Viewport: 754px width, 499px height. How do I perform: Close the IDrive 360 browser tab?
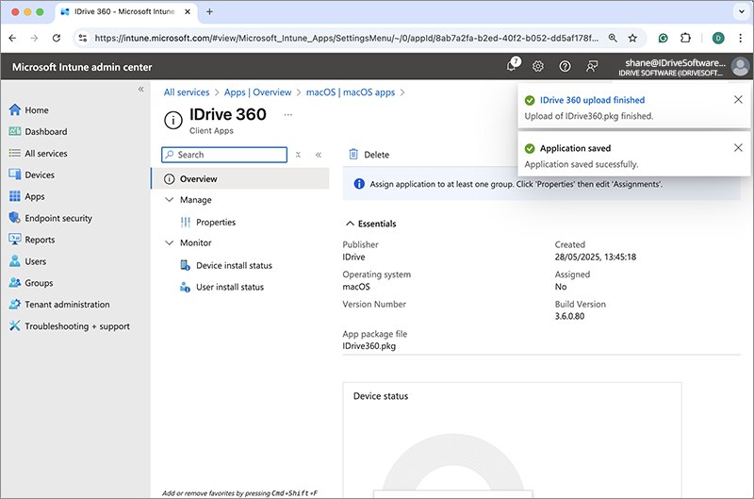188,11
